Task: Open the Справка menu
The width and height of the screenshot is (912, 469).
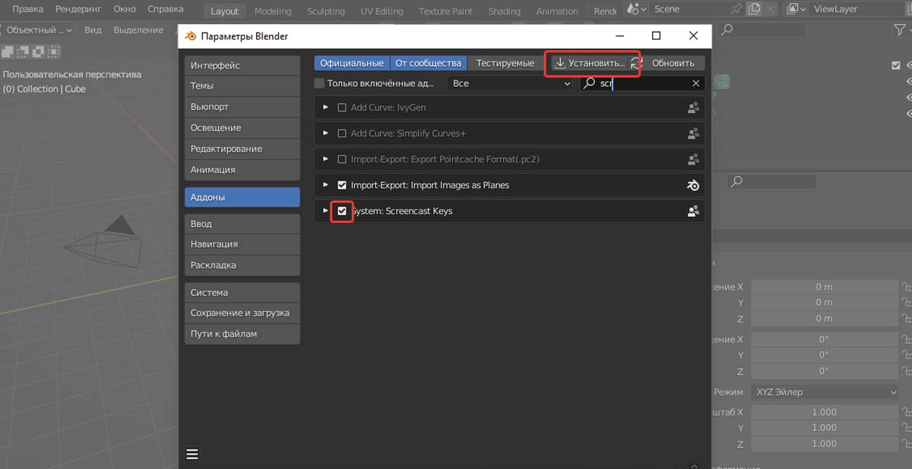Action: point(165,9)
